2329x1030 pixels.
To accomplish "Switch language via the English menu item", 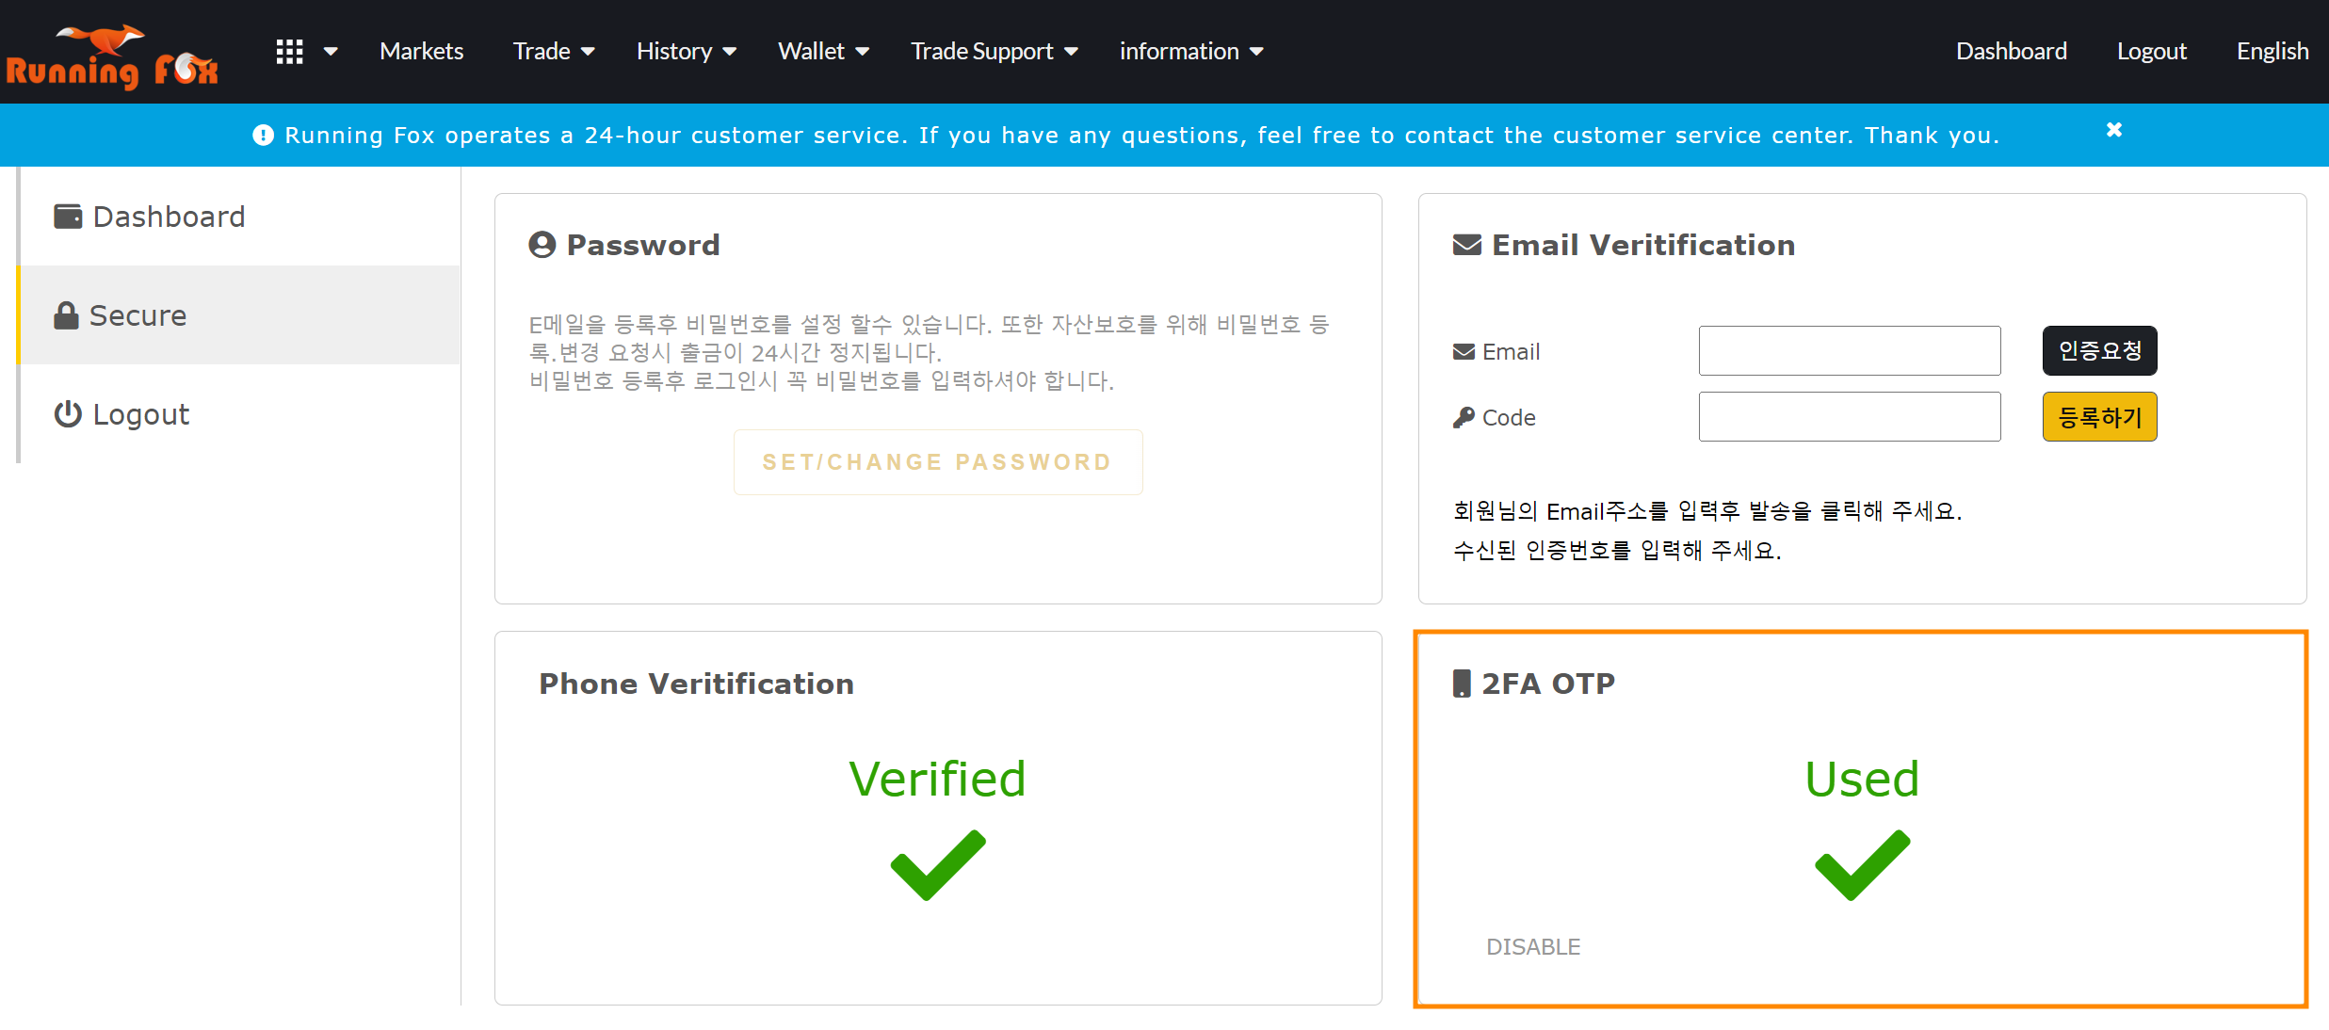I will point(2272,51).
